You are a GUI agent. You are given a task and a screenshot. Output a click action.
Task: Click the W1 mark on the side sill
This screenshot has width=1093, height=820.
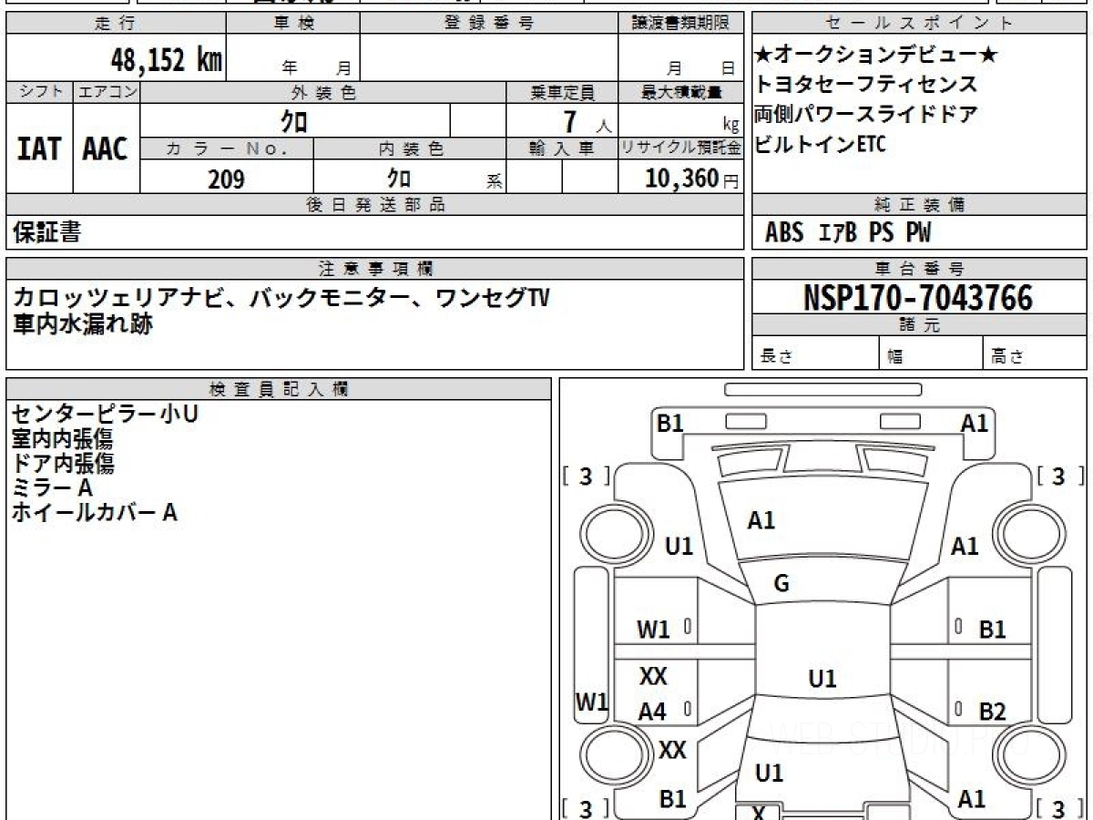coord(591,702)
